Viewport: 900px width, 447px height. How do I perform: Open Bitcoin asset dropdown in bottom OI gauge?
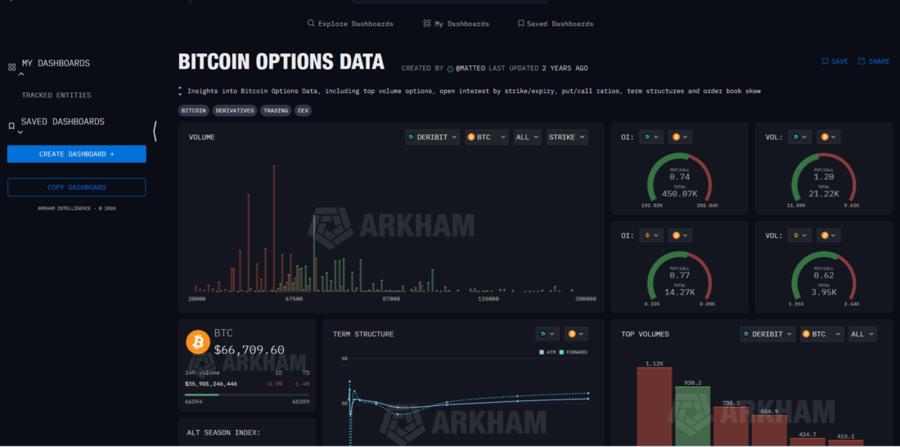(x=680, y=236)
